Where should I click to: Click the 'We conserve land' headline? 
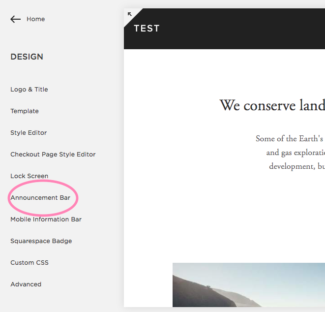coord(272,105)
